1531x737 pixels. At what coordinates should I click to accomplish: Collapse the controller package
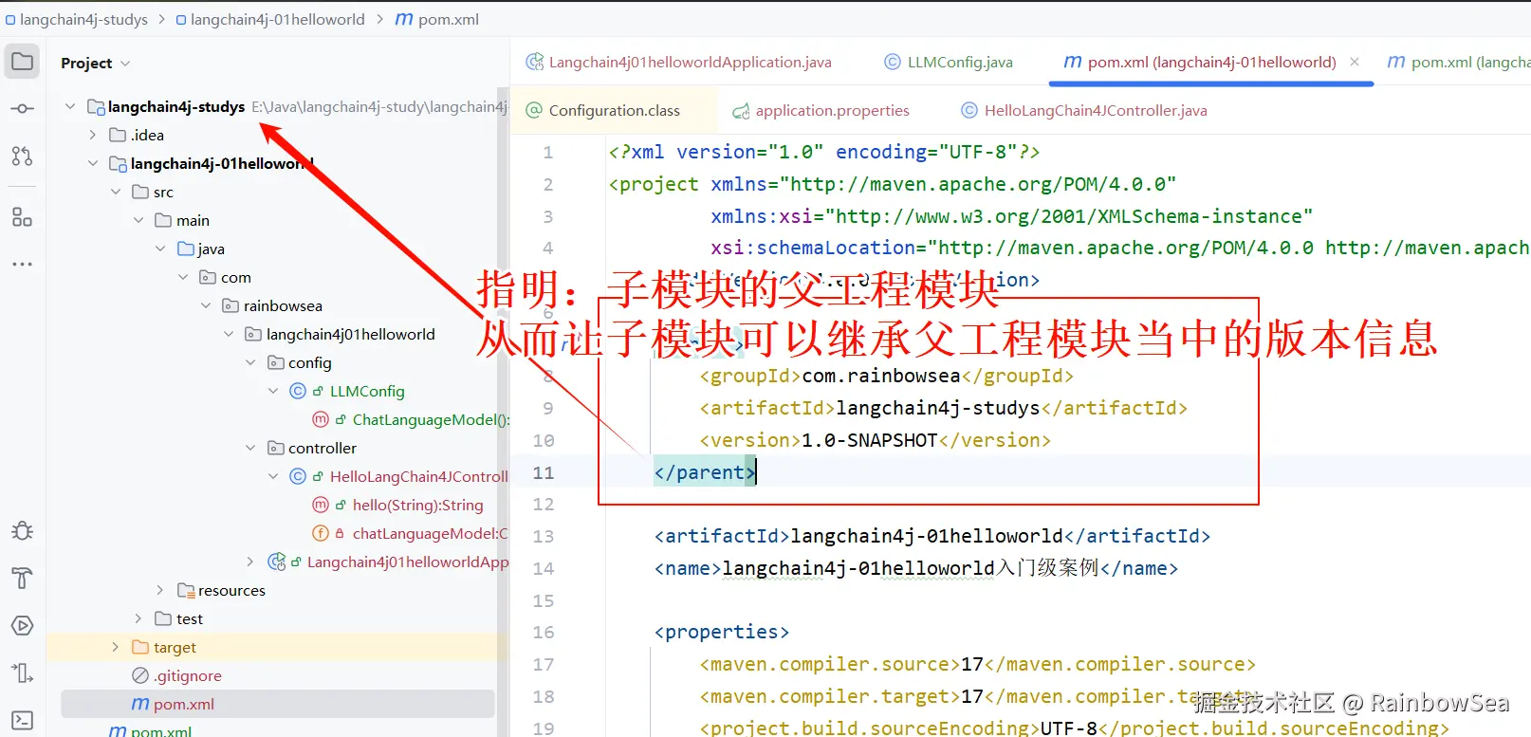(x=251, y=448)
